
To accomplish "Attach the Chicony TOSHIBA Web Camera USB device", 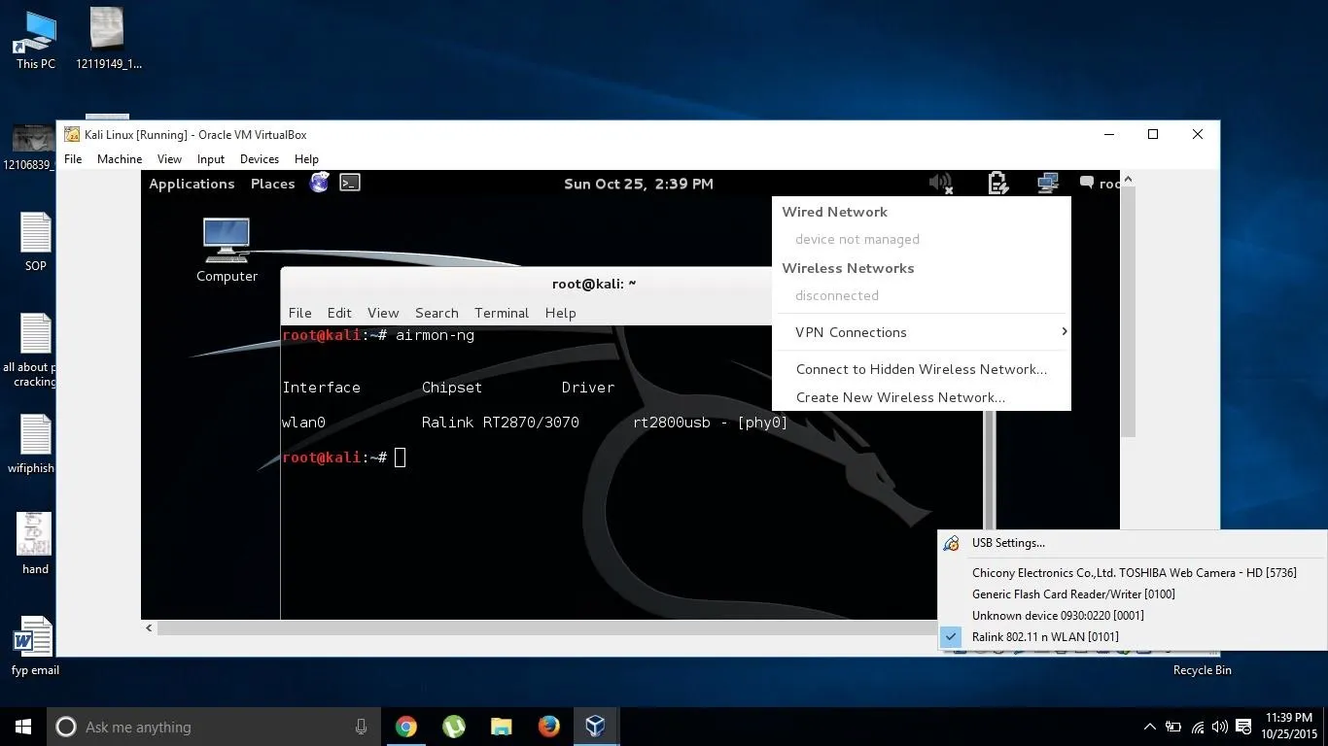I will (x=1134, y=573).
